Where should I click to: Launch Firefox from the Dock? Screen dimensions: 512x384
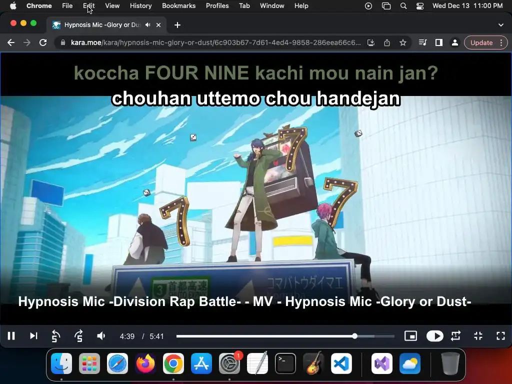click(145, 363)
